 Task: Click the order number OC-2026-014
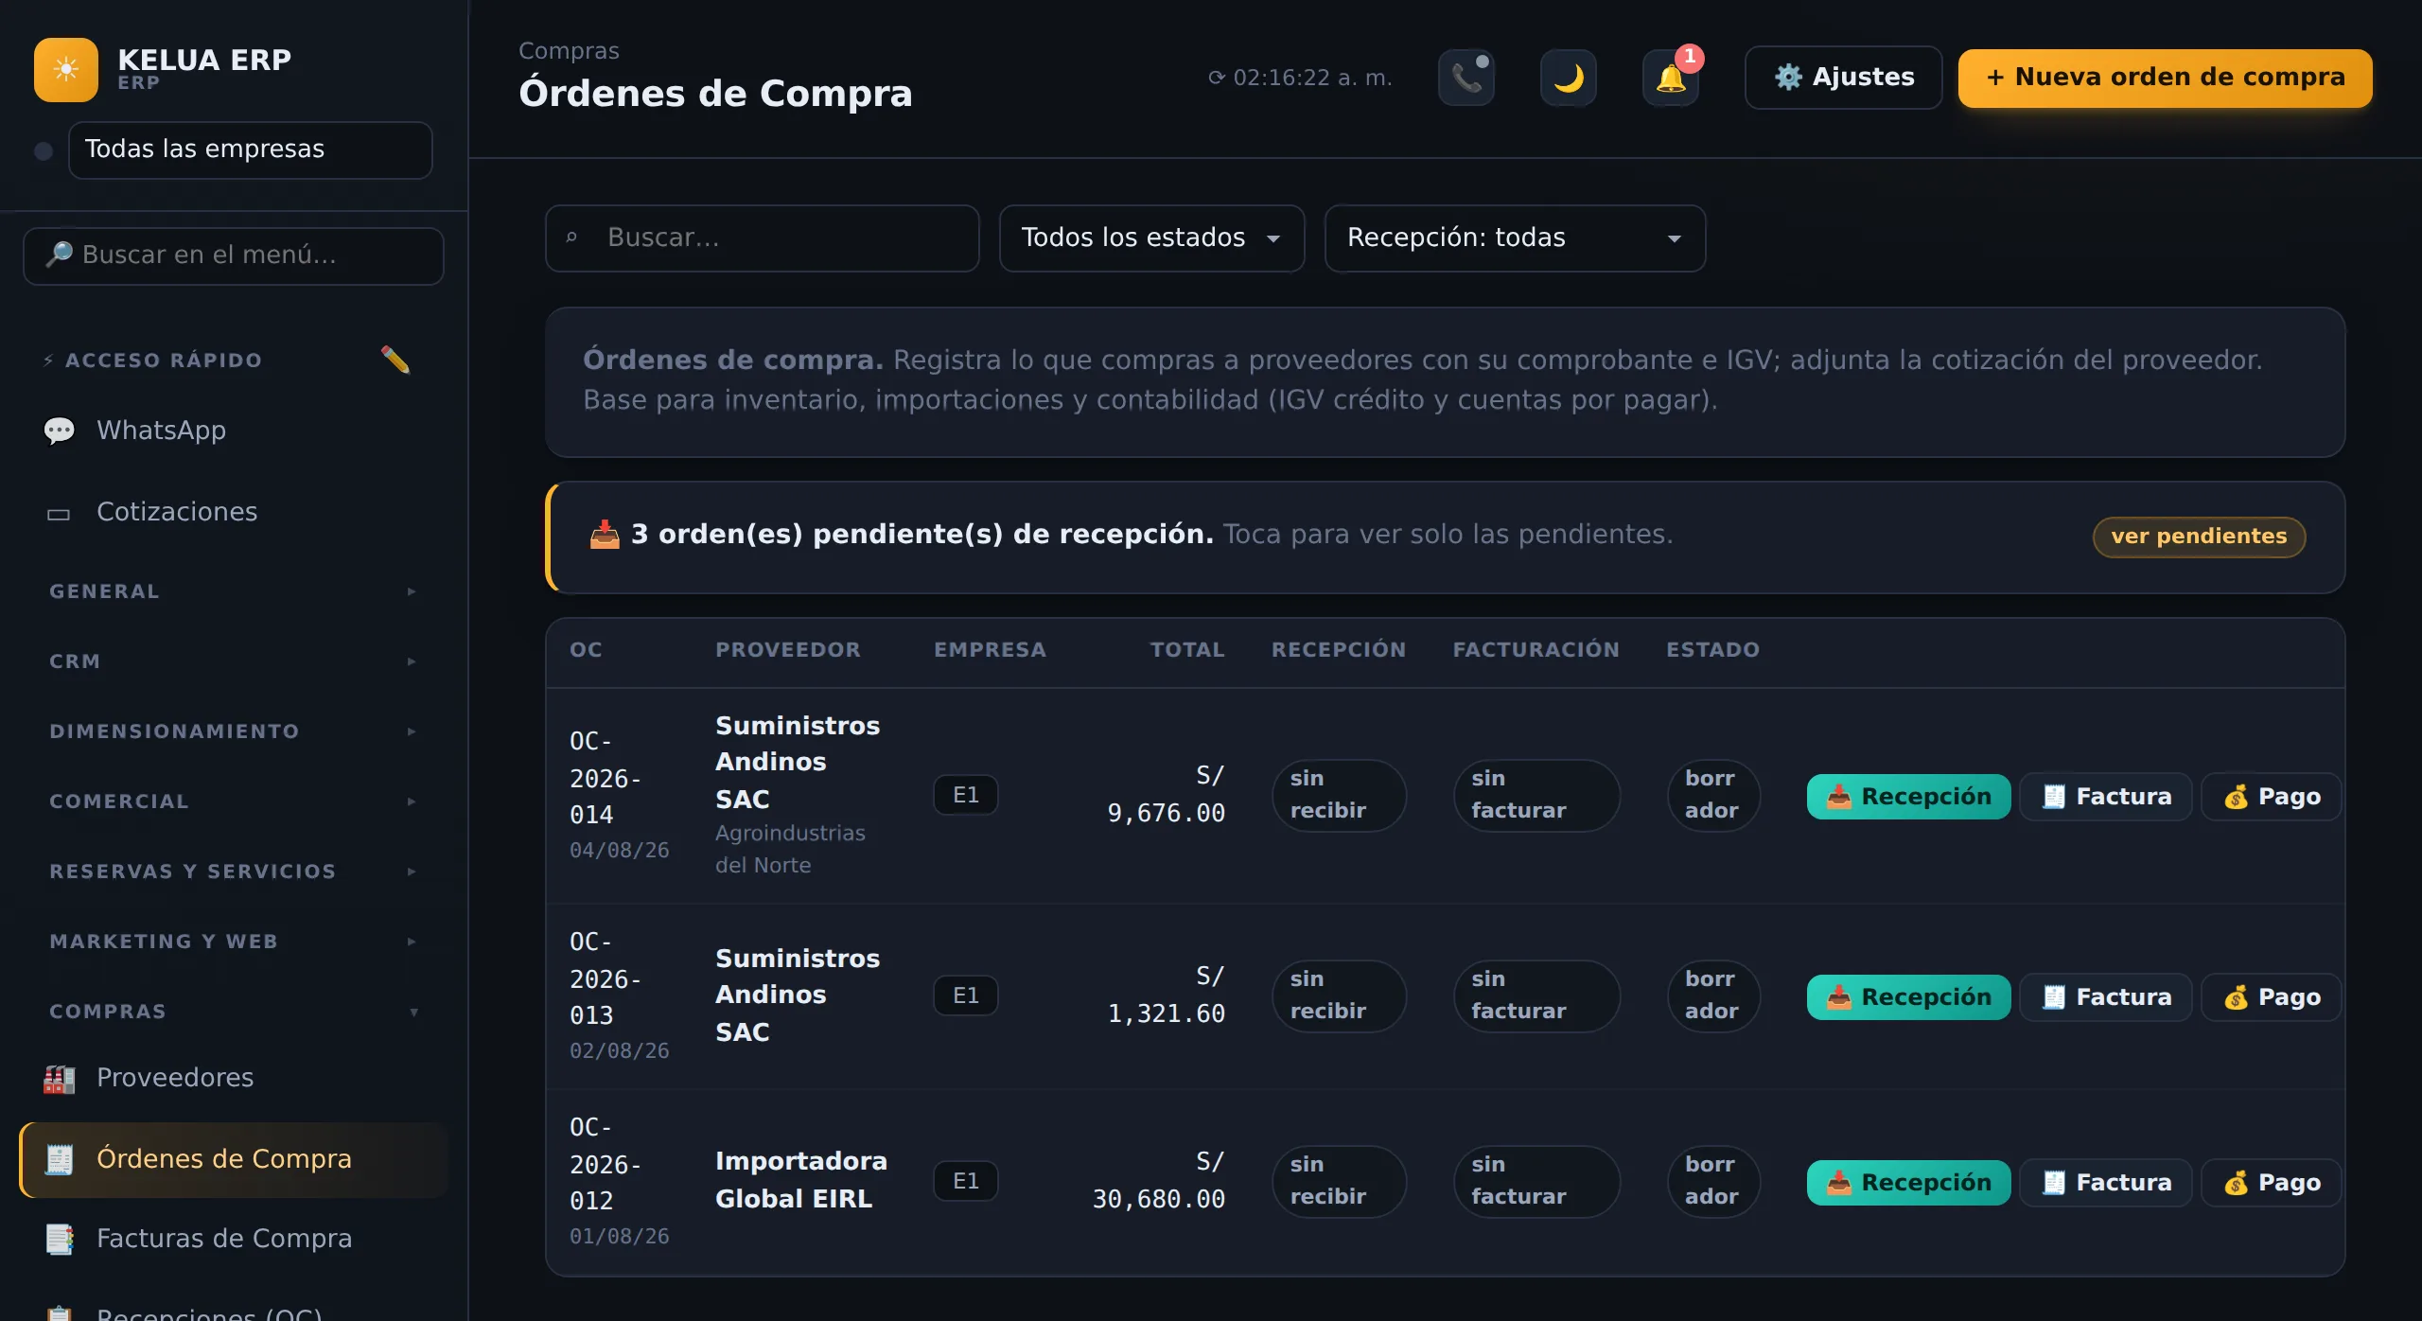click(x=605, y=778)
